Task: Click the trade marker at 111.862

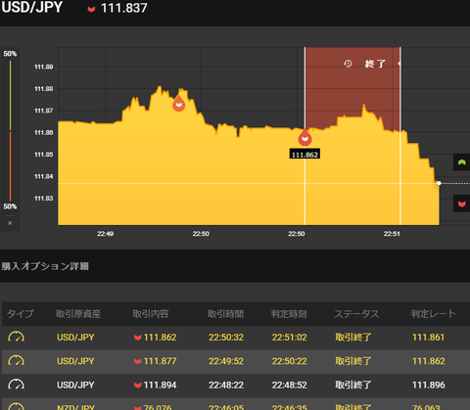Action: pyautogui.click(x=305, y=138)
